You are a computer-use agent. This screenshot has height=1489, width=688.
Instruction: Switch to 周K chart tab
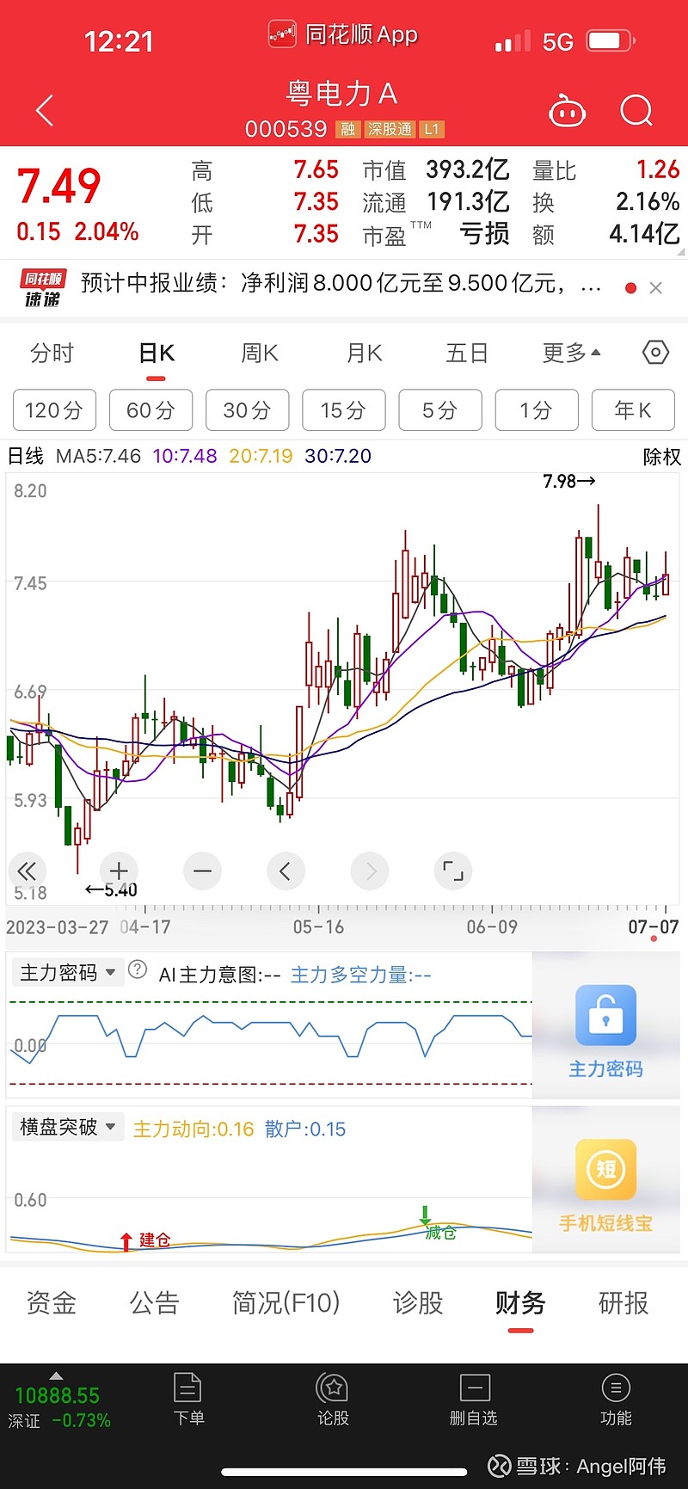(260, 353)
